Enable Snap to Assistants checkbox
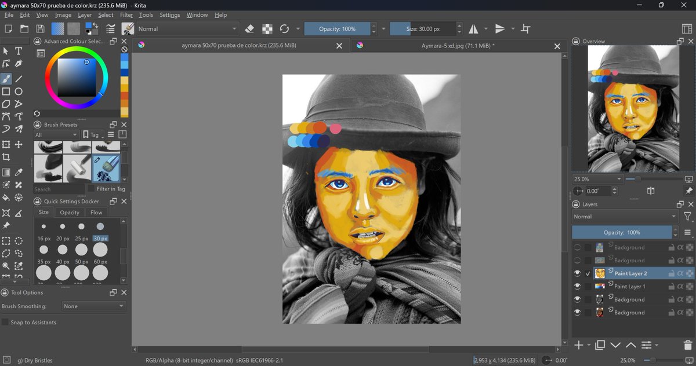This screenshot has height=366, width=696. point(5,322)
